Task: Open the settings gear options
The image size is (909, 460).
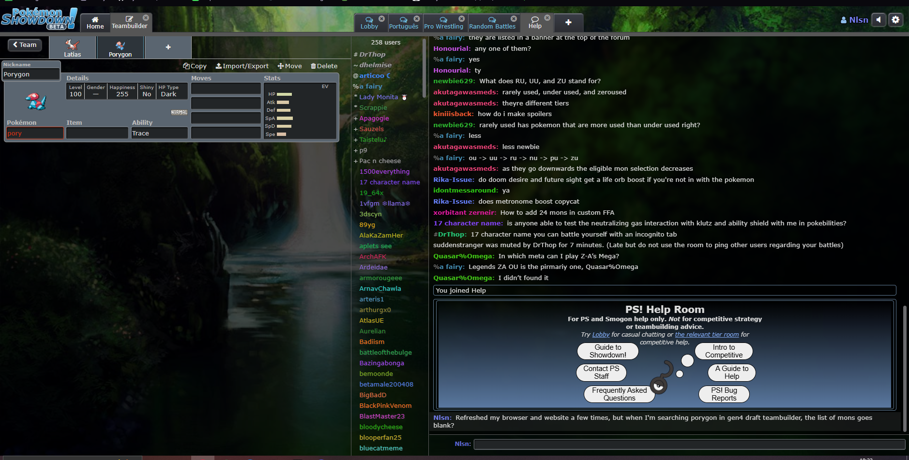Action: [895, 20]
